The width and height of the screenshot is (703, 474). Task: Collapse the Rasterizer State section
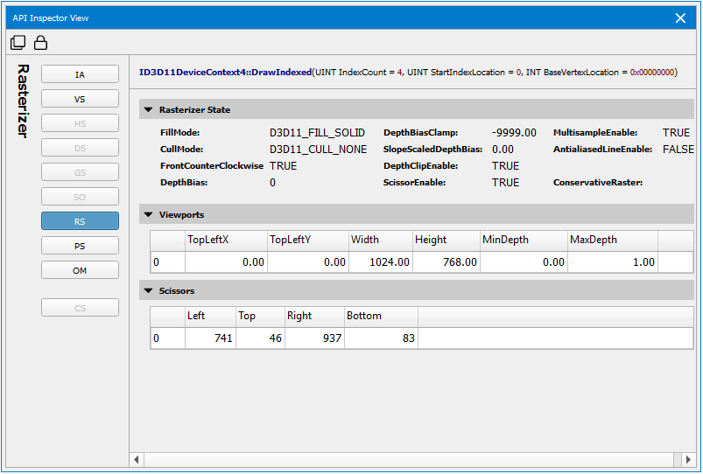pyautogui.click(x=148, y=110)
